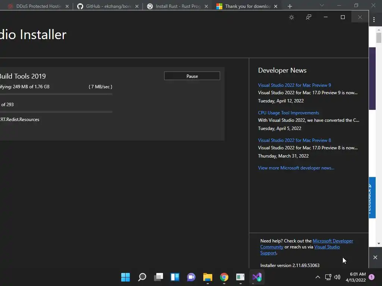Open the volume speaker tray icon

[x=337, y=277]
